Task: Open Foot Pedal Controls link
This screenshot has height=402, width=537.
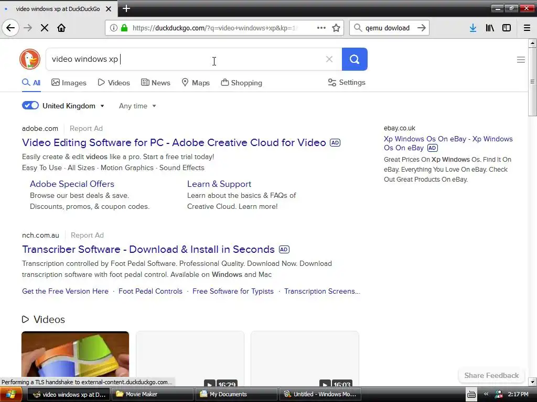Action: 151,291
